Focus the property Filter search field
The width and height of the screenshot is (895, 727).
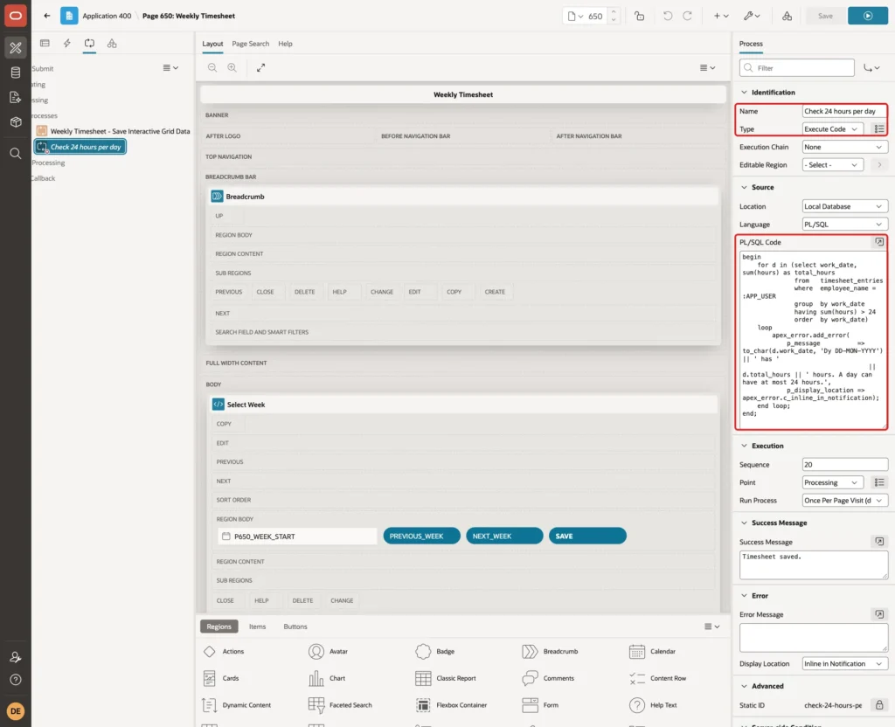point(796,68)
